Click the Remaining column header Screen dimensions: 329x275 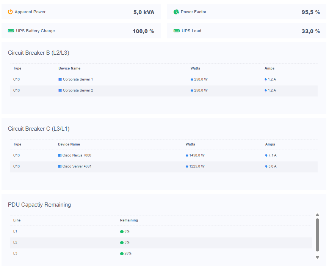pos(129,220)
